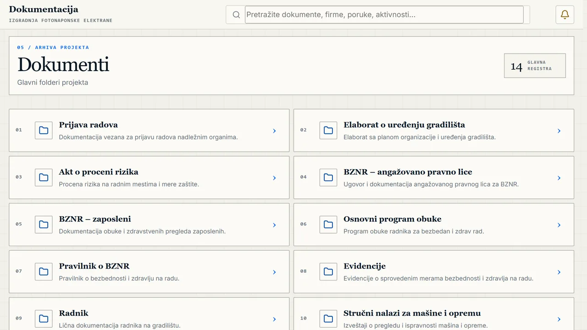Focus the Pretražite dokumente search field
The width and height of the screenshot is (587, 330).
tap(384, 15)
